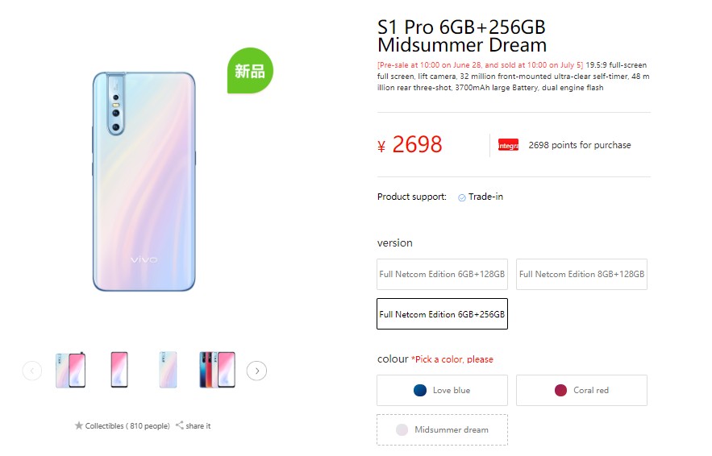Click the red points badge icon
This screenshot has width=712, height=456.
(x=508, y=145)
